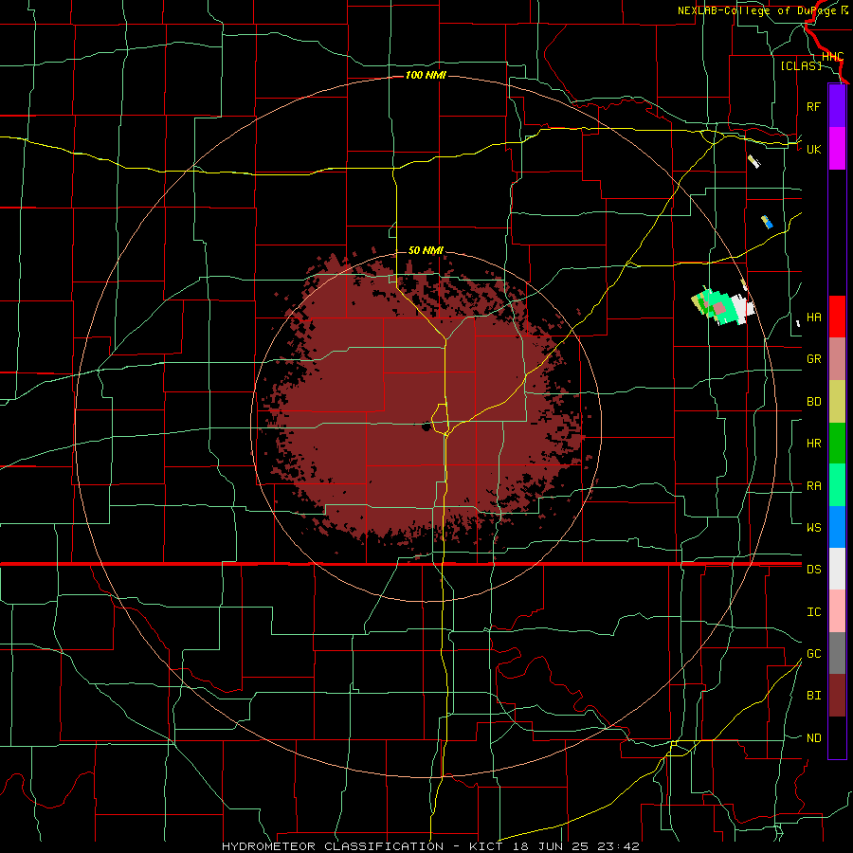Click the magenta UK color swatch

pos(837,149)
